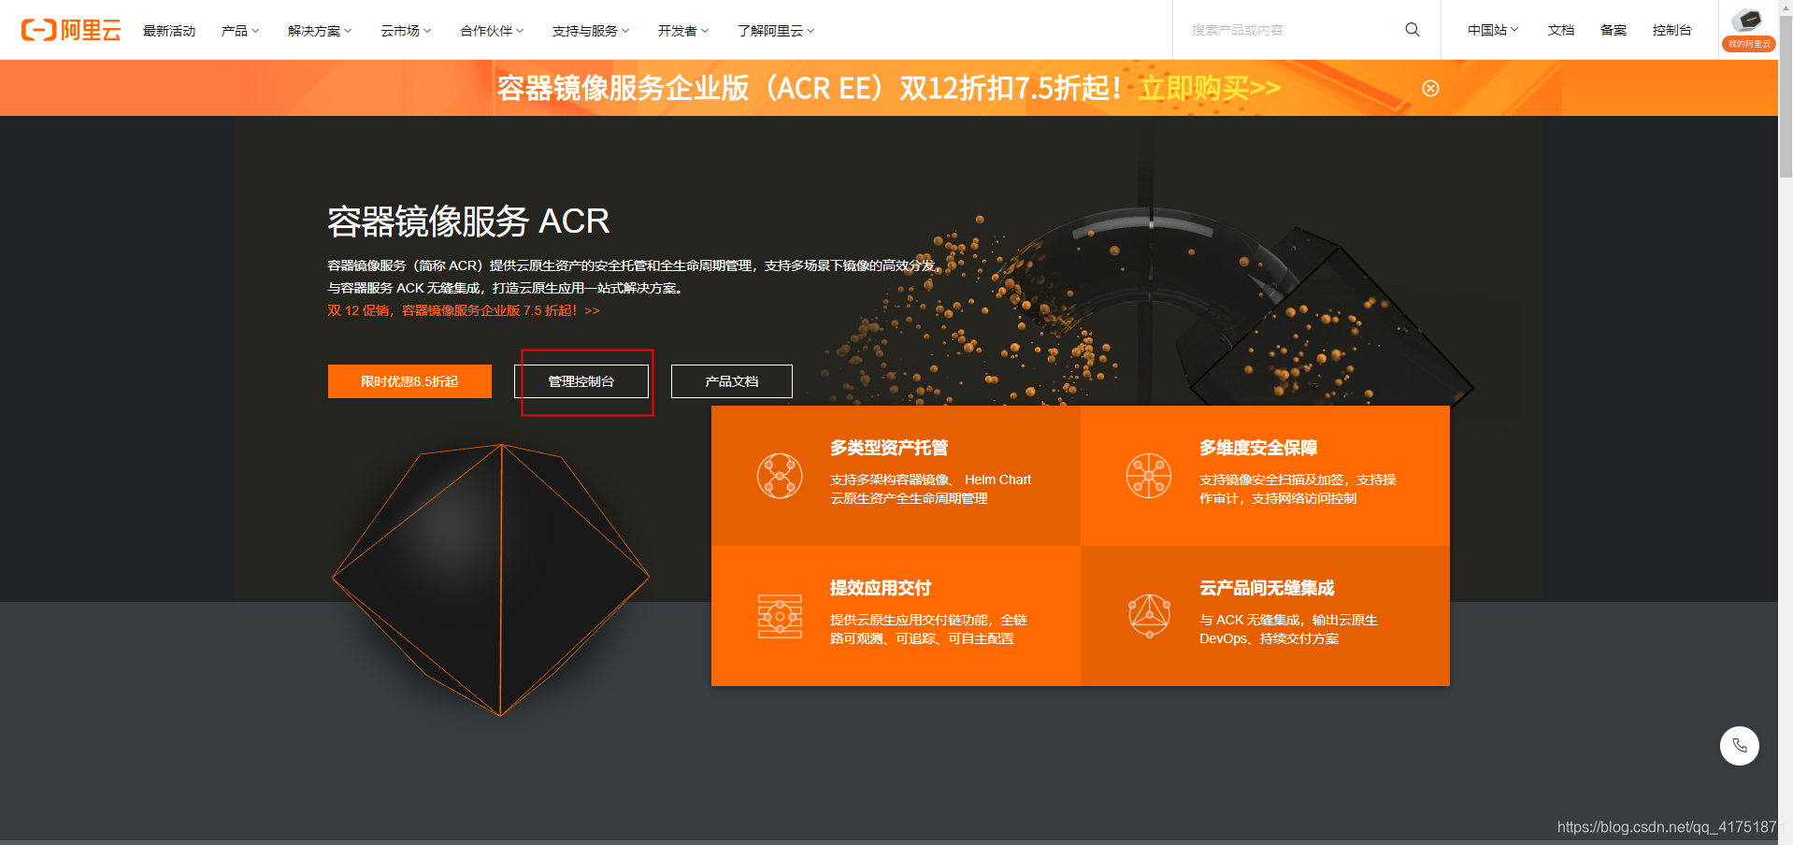The image size is (1793, 845).
Task: Click the 多维度安全保障 feature icon
Action: coord(1149,476)
